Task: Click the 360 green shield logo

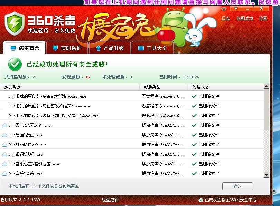Action: coord(15,23)
